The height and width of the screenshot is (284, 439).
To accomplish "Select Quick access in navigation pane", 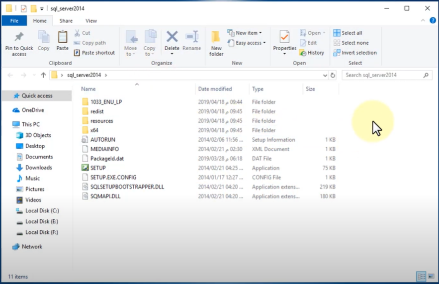I will pyautogui.click(x=37, y=96).
